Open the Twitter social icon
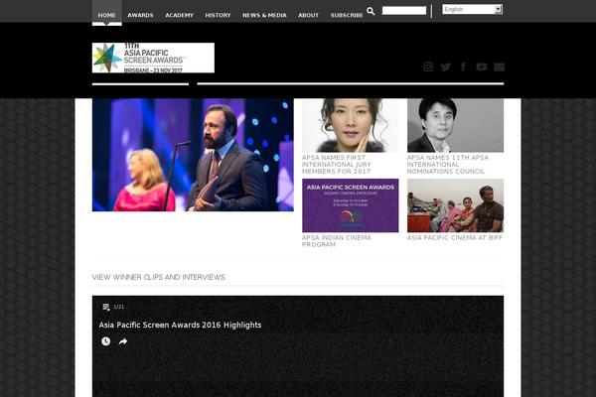The height and width of the screenshot is (397, 596). point(445,67)
